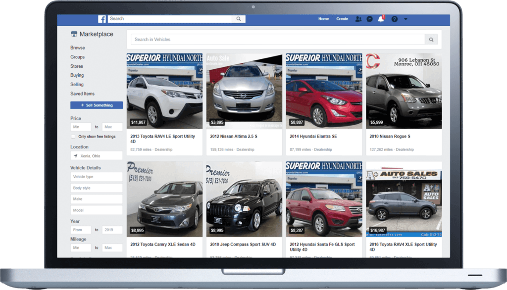
Task: Open the silver Nissan Altima photo
Action: (x=244, y=91)
